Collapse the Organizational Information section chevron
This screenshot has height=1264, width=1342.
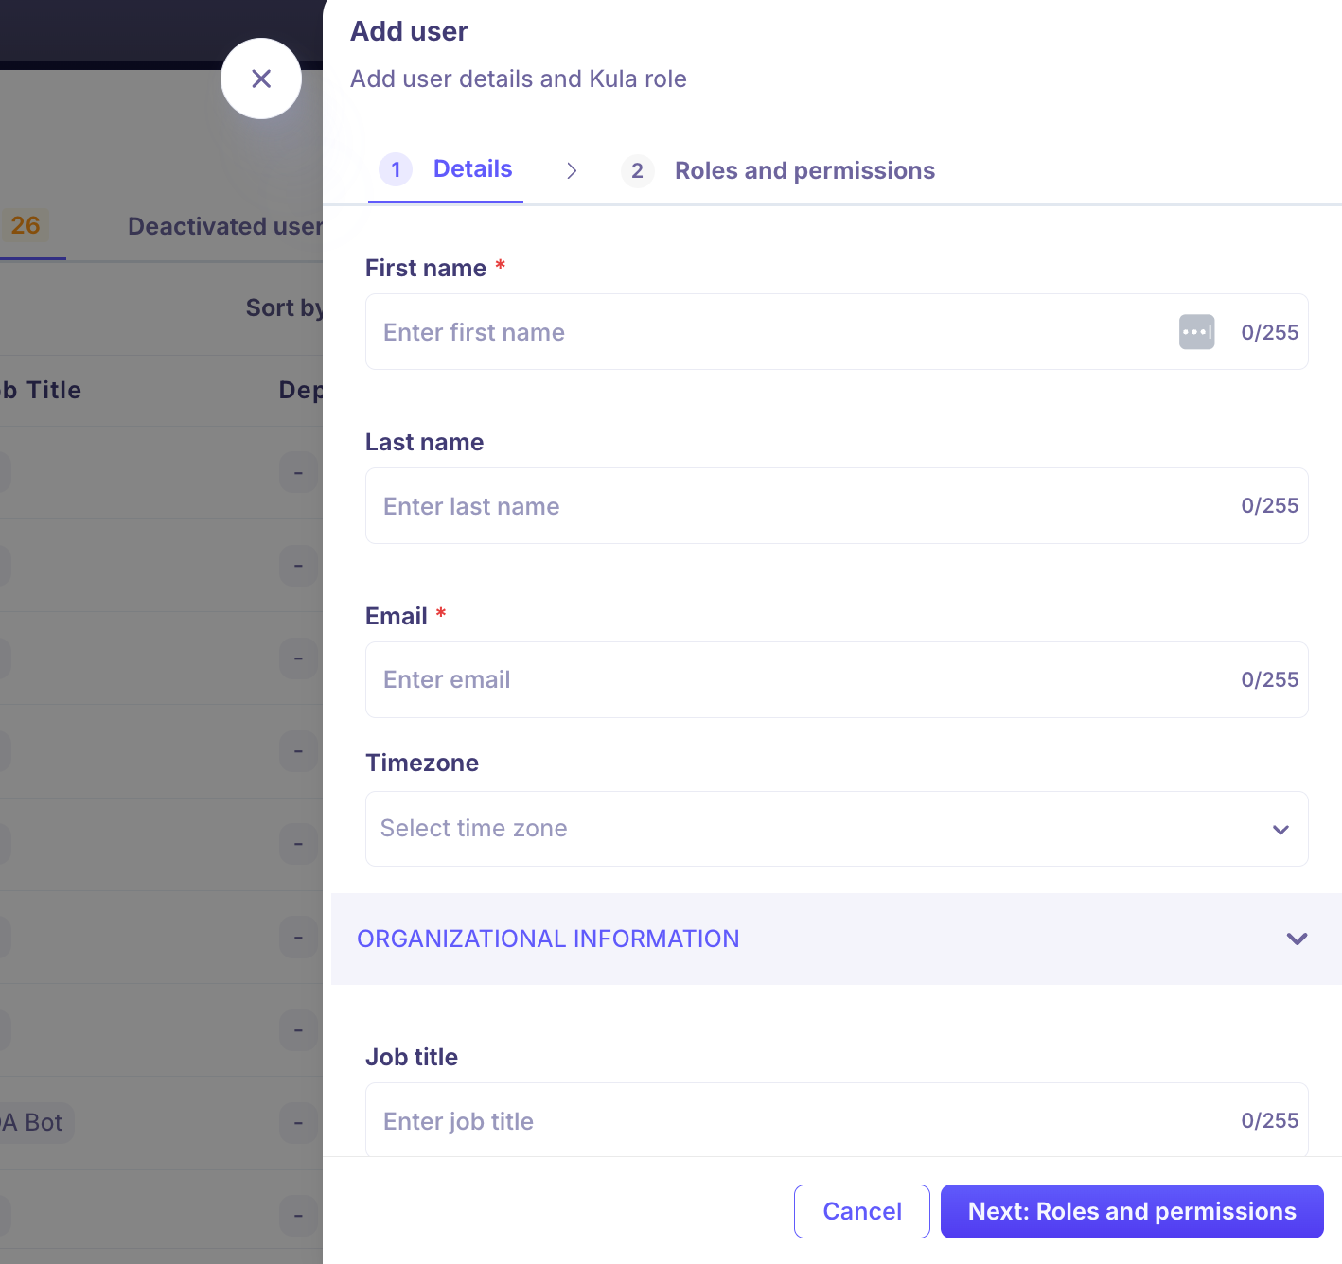click(1297, 939)
